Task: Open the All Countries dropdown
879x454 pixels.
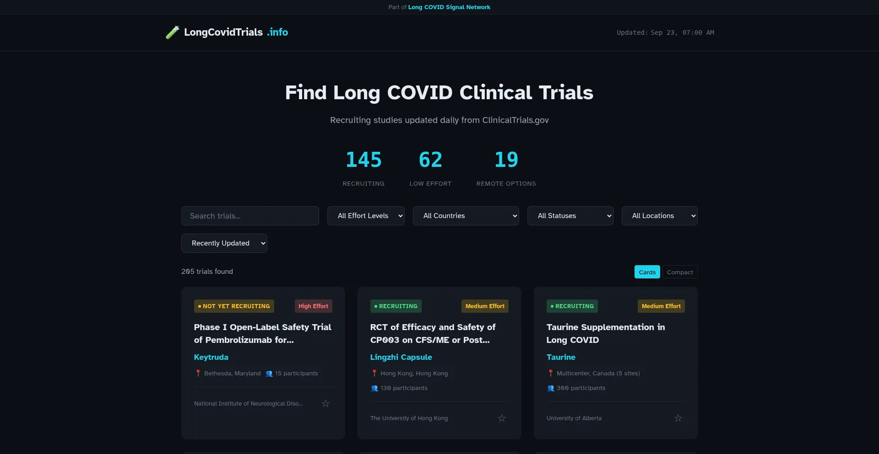Action: pyautogui.click(x=466, y=216)
